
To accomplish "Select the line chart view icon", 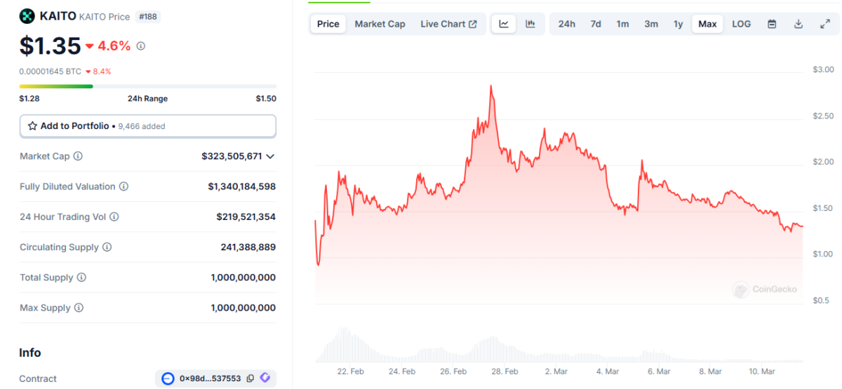I will (504, 24).
